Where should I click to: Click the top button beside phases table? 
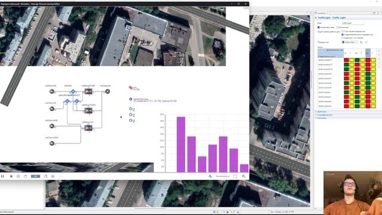pos(379,51)
